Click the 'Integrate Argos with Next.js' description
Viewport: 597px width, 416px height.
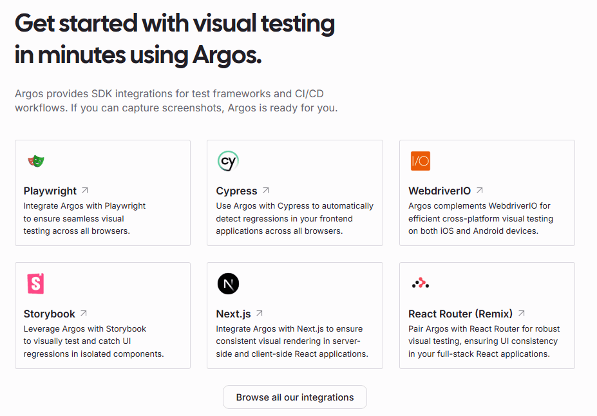tap(292, 341)
